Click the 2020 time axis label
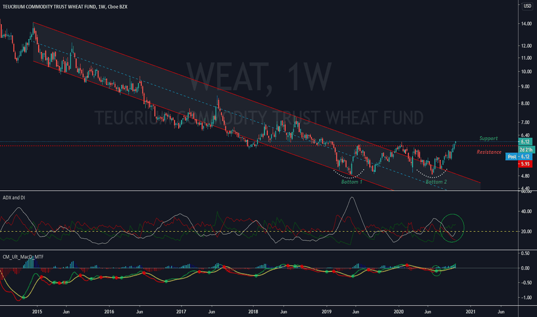The height and width of the screenshot is (317, 537). coord(399,311)
